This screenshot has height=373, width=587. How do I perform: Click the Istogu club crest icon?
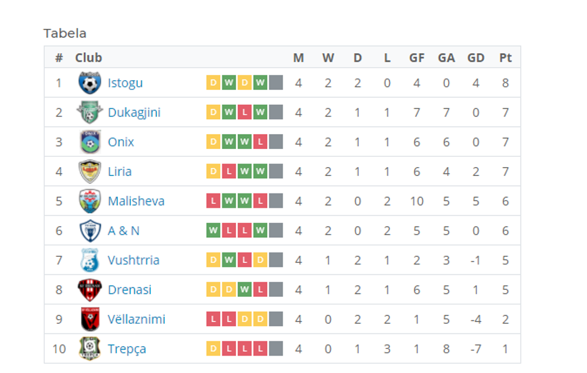[x=90, y=83]
